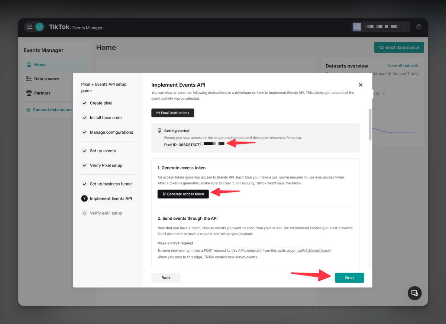Open the /open_api/v1.3/event/track/ path link
The width and height of the screenshot is (446, 324).
[x=309, y=251]
